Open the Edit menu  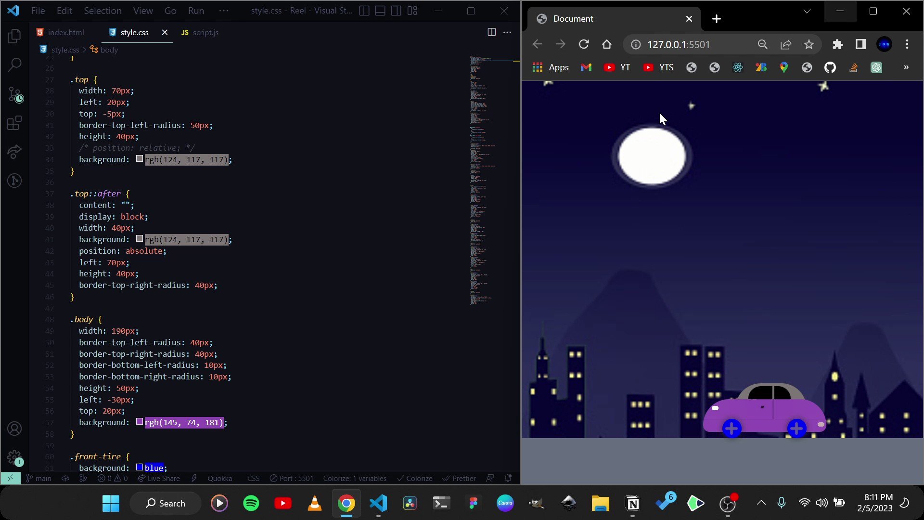[64, 11]
